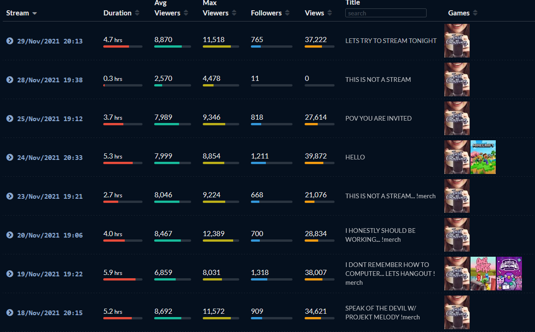The image size is (535, 332).
Task: Open Just Chatting thumbnail for 23/Nov stream
Action: [457, 196]
